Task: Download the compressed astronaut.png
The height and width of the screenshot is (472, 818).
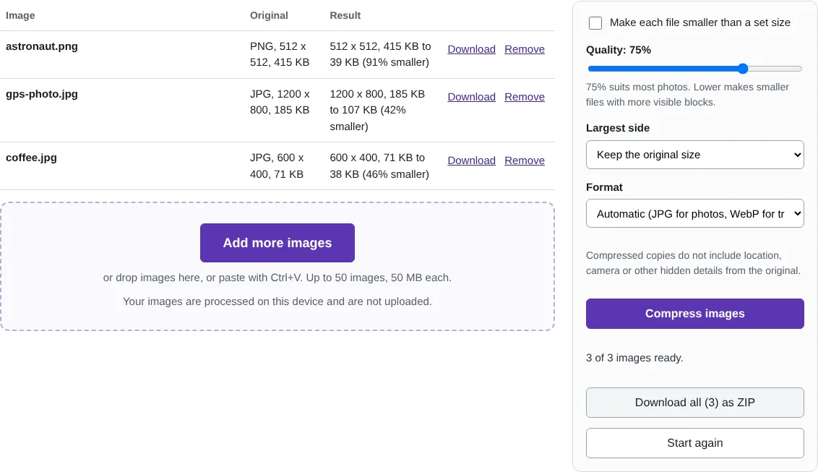Action: pyautogui.click(x=472, y=49)
